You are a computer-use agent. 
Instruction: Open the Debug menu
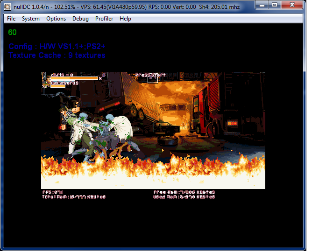point(80,19)
